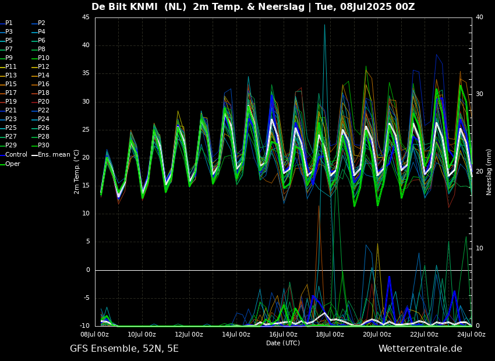
Task: Click the 16Jul 00Z date tick label
Action: click(283, 335)
